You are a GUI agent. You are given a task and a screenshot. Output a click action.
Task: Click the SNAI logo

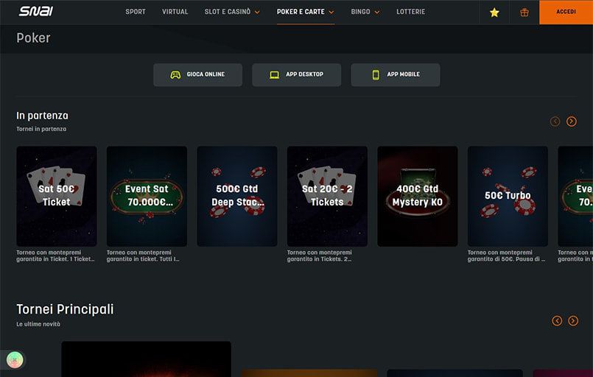pos(36,11)
